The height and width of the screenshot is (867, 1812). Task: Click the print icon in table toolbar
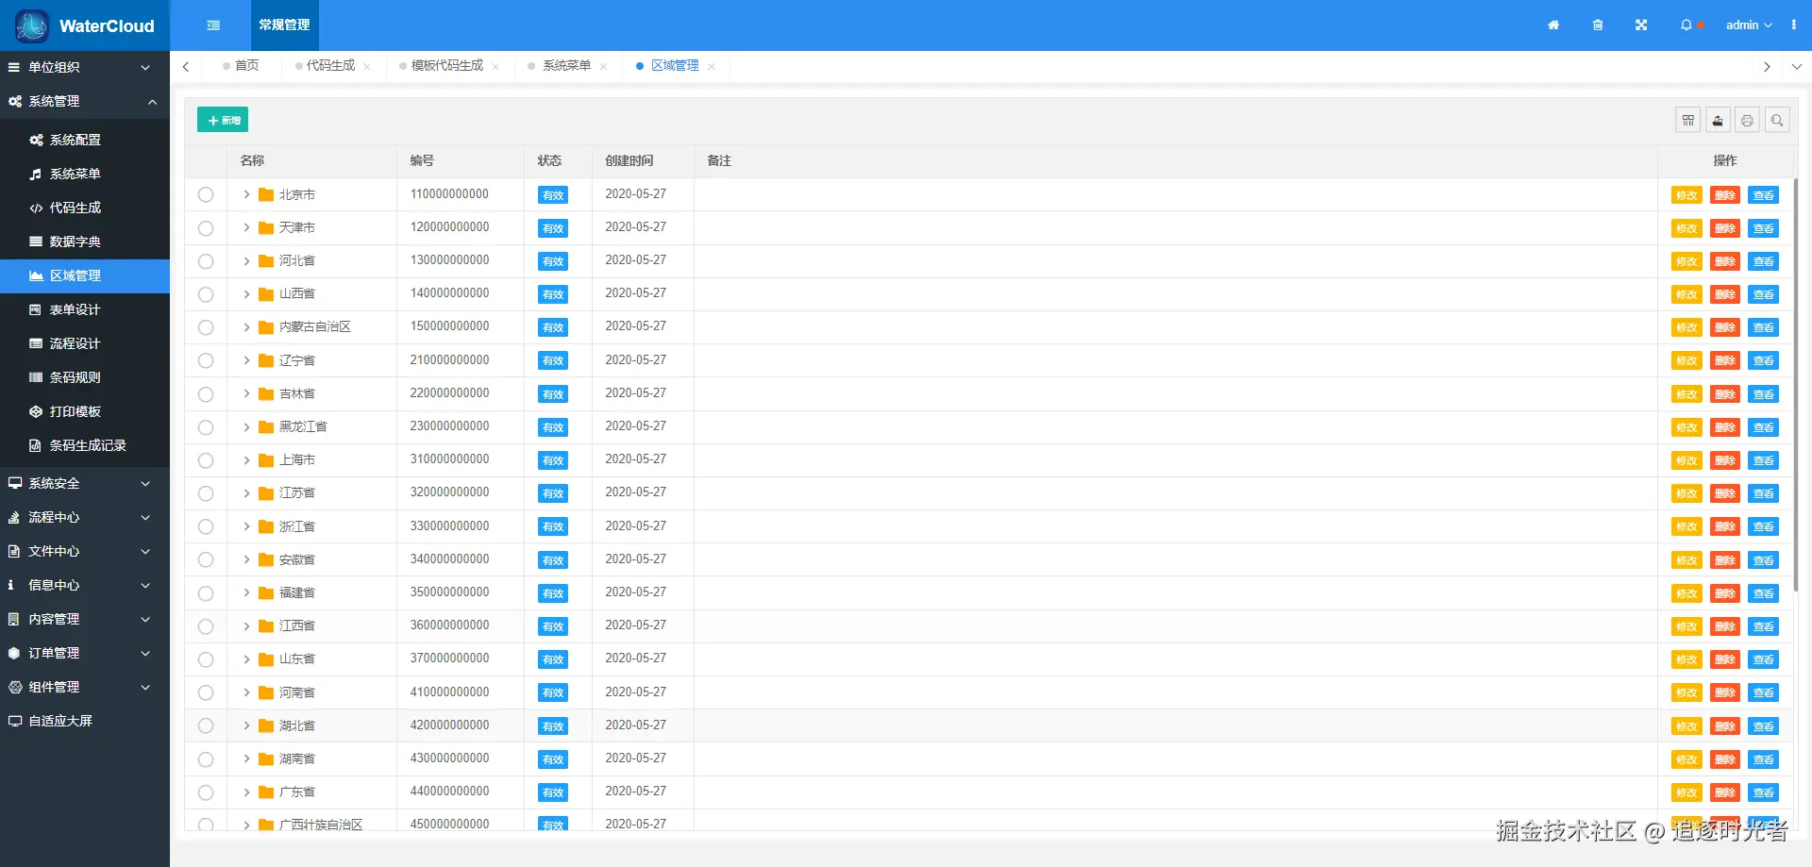coord(1747,121)
